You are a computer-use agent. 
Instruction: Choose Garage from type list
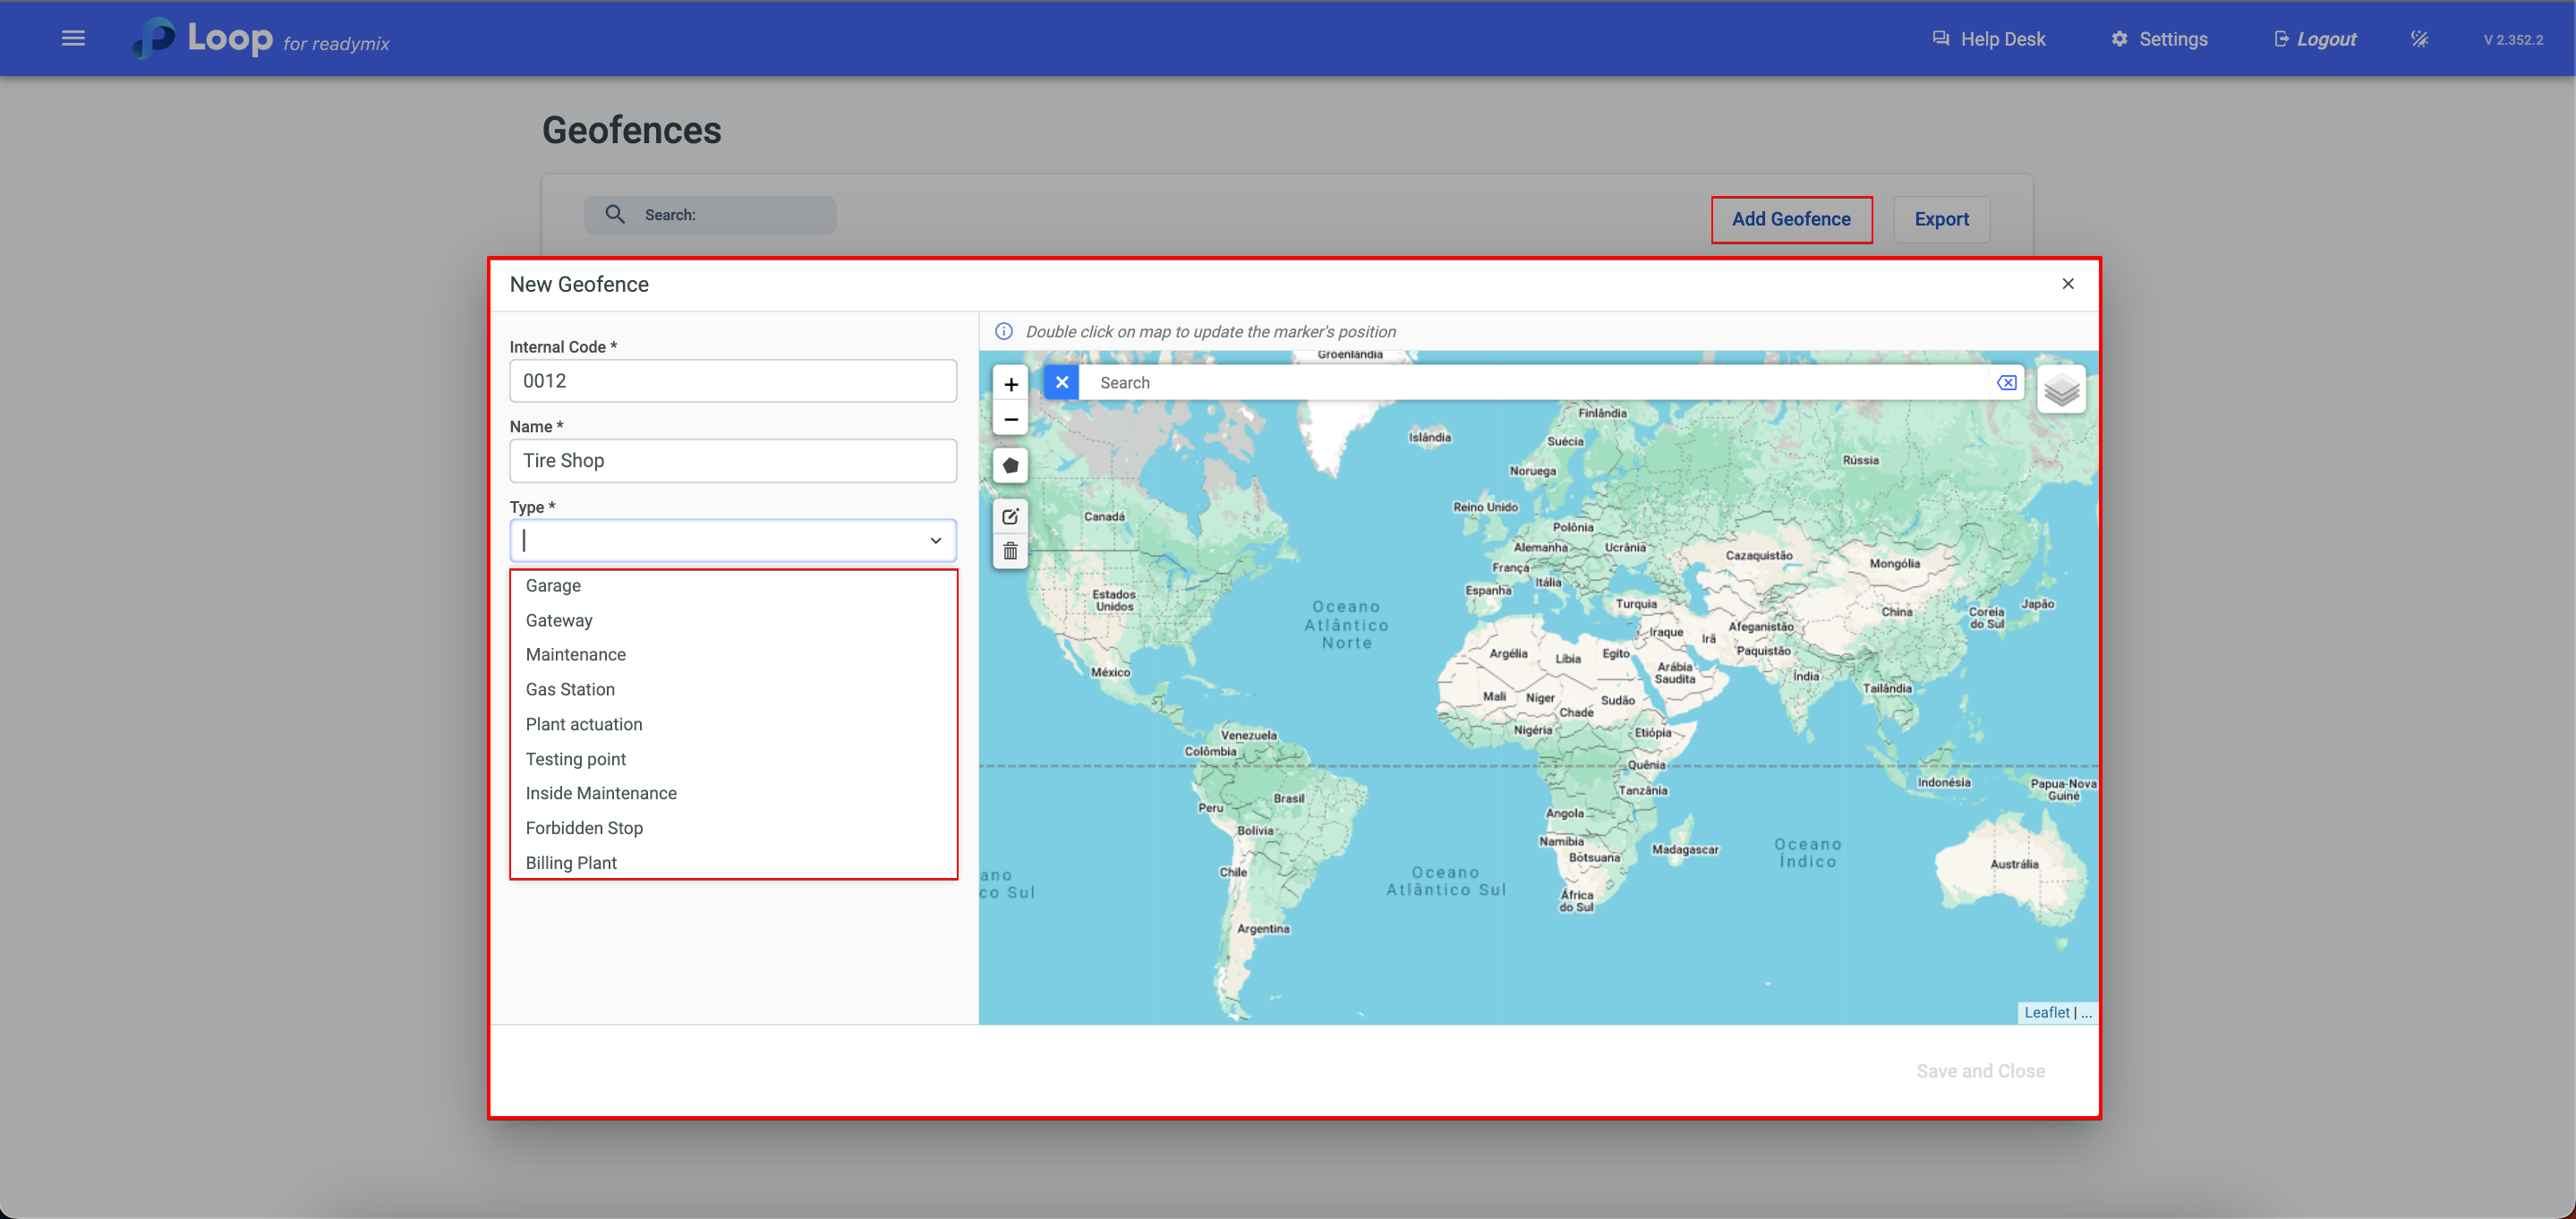click(553, 585)
